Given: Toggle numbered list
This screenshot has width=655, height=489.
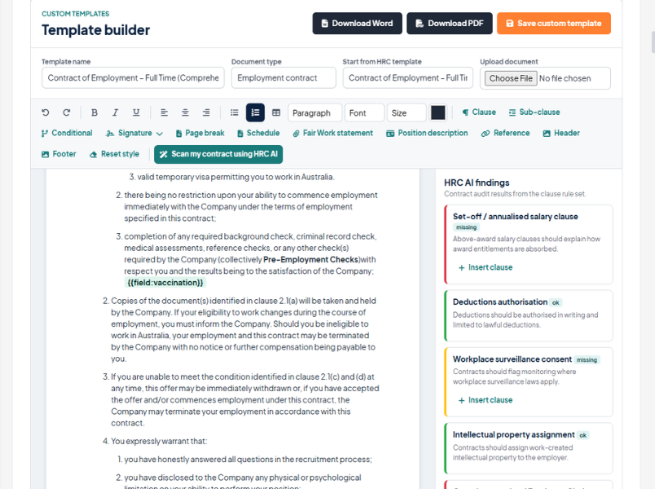Looking at the screenshot, I should 255,112.
